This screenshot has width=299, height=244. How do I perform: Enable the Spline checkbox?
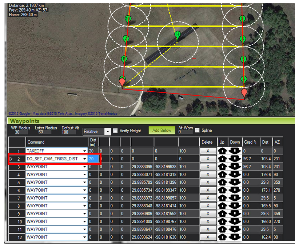[198, 131]
